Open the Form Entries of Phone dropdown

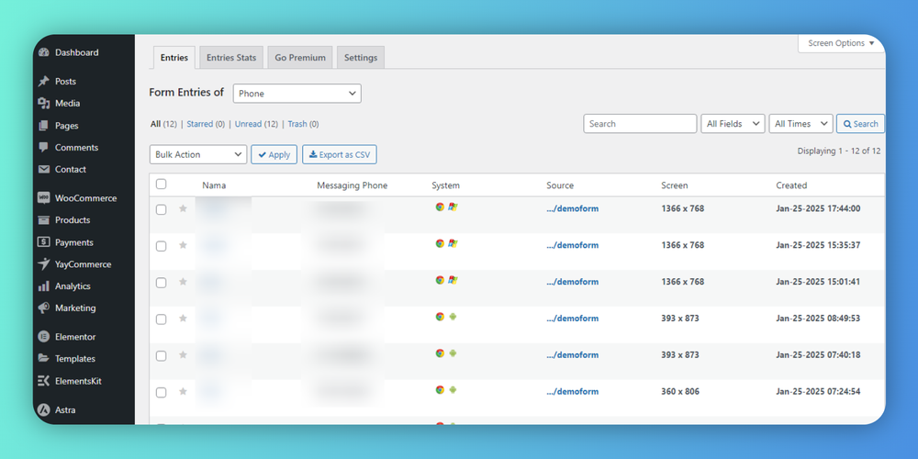(x=297, y=94)
